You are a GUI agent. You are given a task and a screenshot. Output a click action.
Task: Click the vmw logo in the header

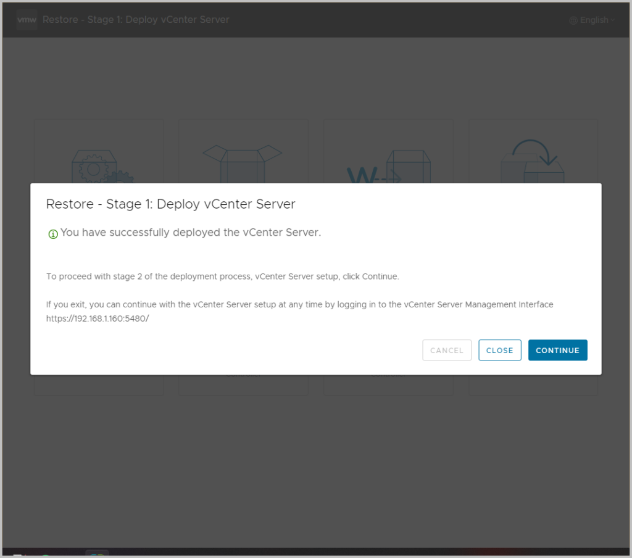tap(27, 19)
